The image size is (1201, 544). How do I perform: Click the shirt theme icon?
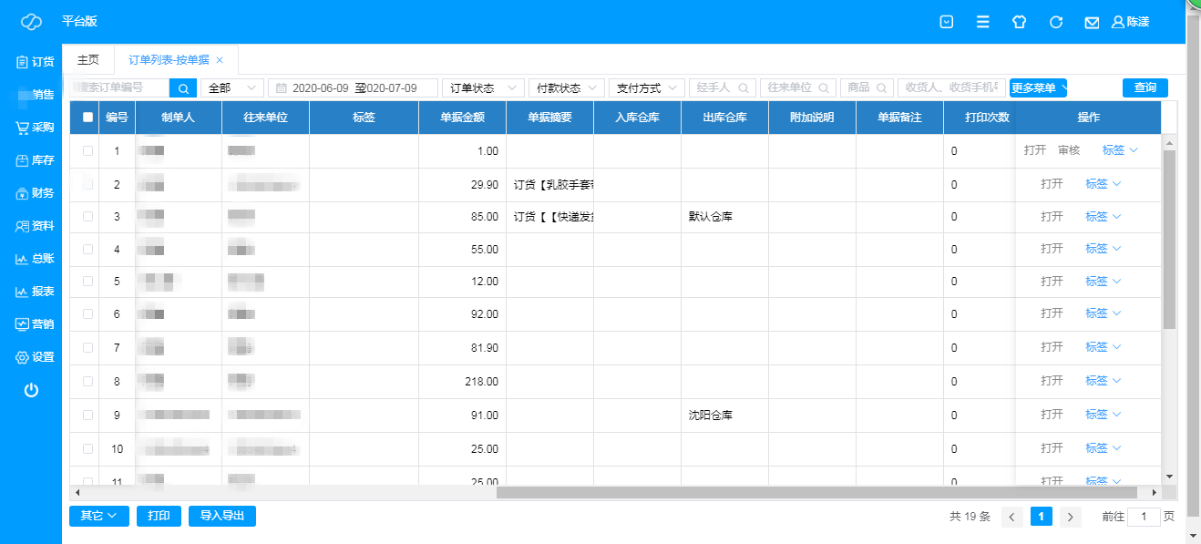coord(1020,22)
